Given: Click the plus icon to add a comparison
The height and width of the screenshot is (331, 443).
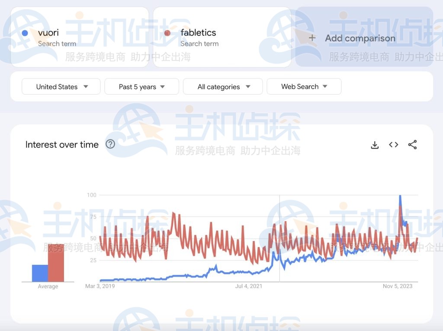Looking at the screenshot, I should click(x=312, y=38).
